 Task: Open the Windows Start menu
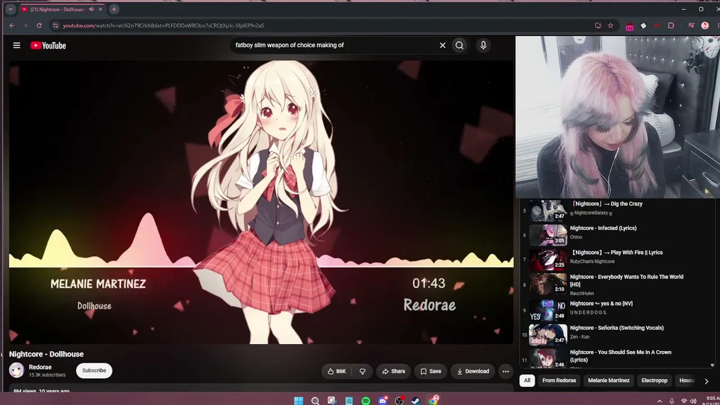click(x=299, y=400)
